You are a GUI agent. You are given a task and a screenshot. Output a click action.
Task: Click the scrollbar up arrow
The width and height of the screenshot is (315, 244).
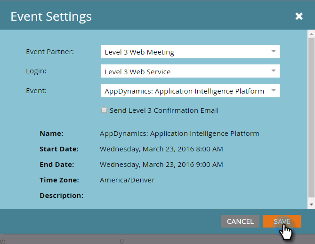point(311,34)
